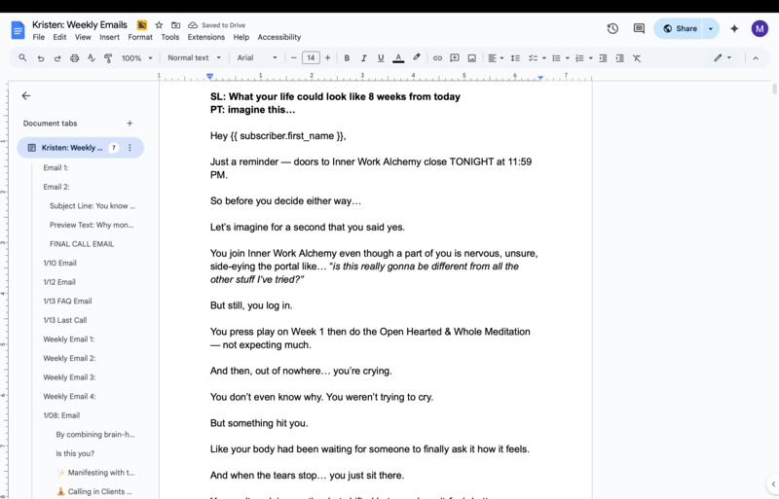Open the Share options dropdown arrow

click(711, 29)
